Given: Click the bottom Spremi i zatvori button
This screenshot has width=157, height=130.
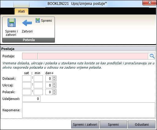Looking at the screenshot, I should coord(85,124).
